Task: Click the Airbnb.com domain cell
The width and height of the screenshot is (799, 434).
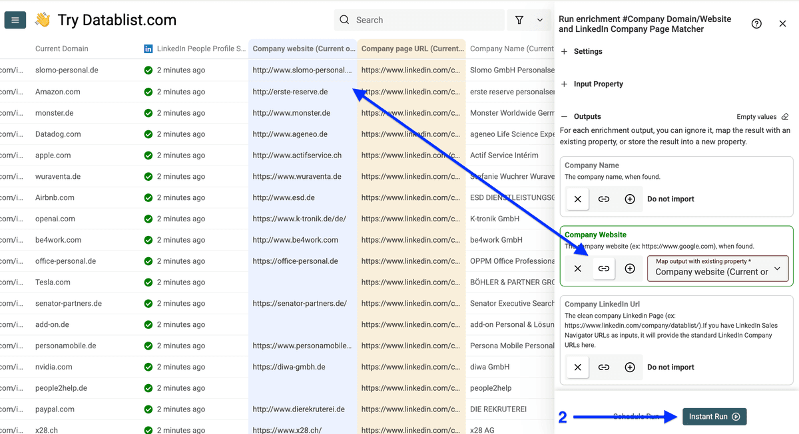Action: pyautogui.click(x=55, y=197)
